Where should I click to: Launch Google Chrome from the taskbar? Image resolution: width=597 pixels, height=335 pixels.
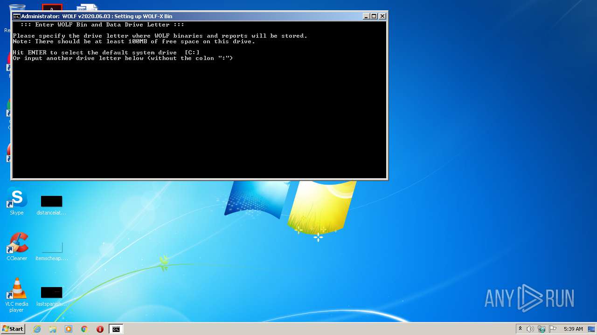tap(84, 329)
